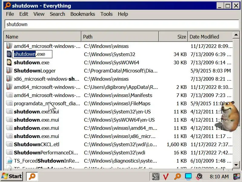The height and width of the screenshot is (182, 242).
Task: Select the ShutdownLogger folder name
Action: [x=35, y=71]
